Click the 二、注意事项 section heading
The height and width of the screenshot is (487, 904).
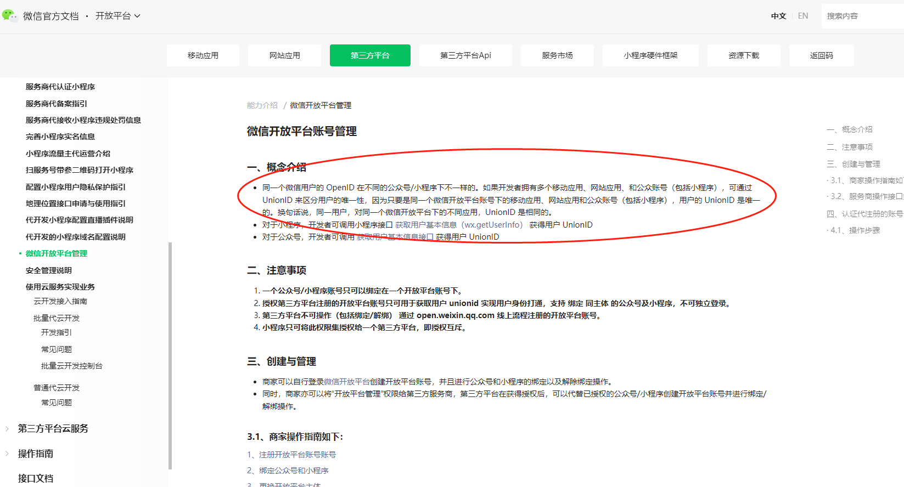click(x=277, y=270)
